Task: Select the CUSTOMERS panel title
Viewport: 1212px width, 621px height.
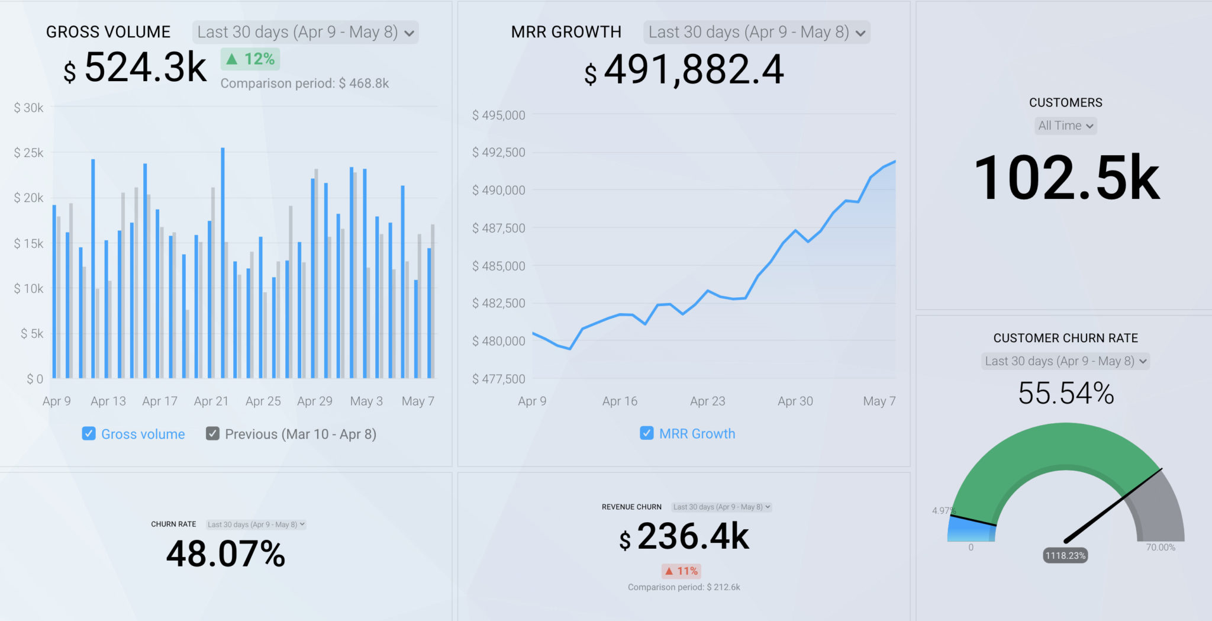Action: coord(1065,102)
